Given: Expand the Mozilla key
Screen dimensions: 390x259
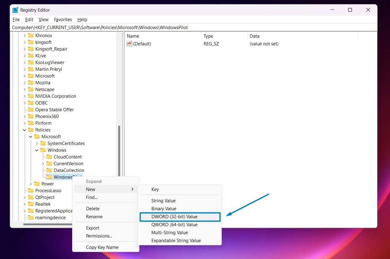Looking at the screenshot, I should [x=25, y=82].
